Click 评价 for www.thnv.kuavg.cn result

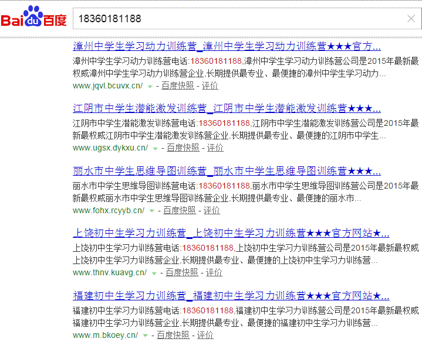pyautogui.click(x=214, y=272)
